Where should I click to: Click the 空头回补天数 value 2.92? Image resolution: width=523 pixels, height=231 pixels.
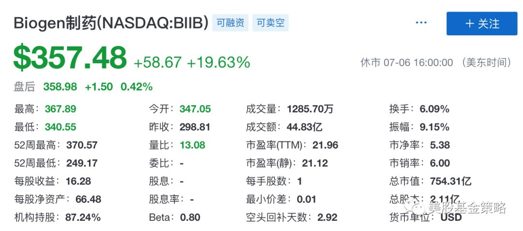327,217
